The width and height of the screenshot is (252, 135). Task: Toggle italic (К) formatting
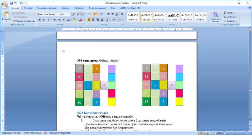pos(44,20)
